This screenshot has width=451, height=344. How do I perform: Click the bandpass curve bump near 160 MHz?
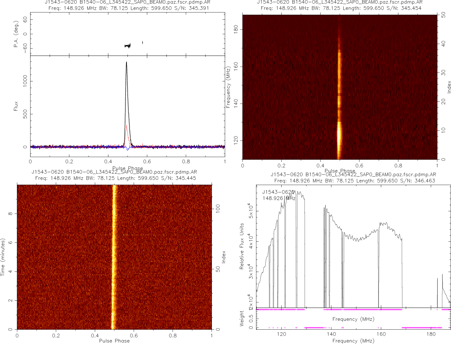click(384, 224)
